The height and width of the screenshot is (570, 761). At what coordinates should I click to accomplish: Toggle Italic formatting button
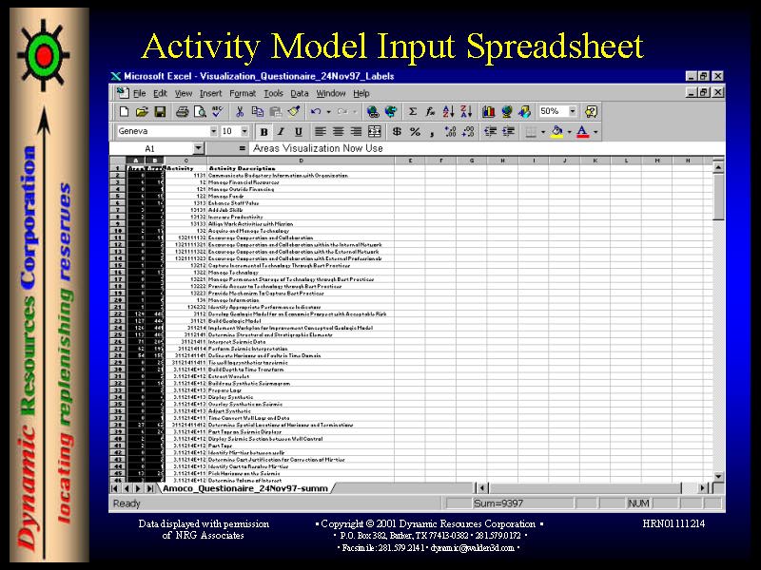tap(281, 132)
